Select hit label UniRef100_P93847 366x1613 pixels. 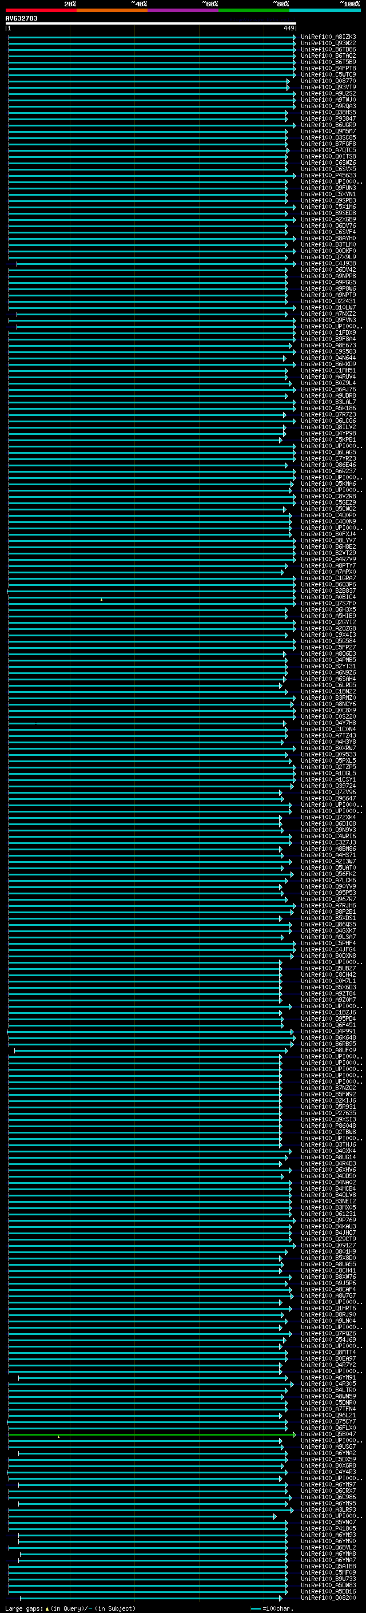[x=328, y=119]
